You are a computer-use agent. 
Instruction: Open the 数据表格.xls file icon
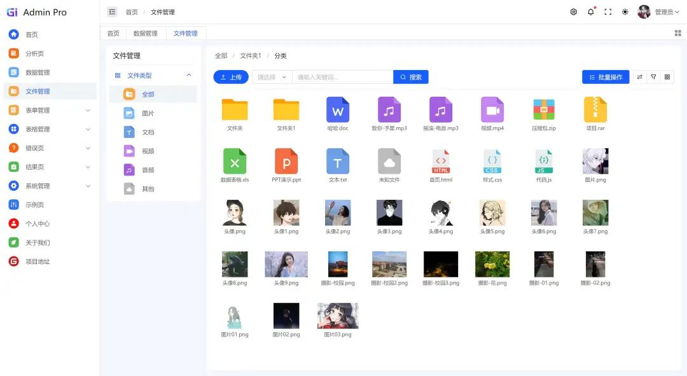235,162
